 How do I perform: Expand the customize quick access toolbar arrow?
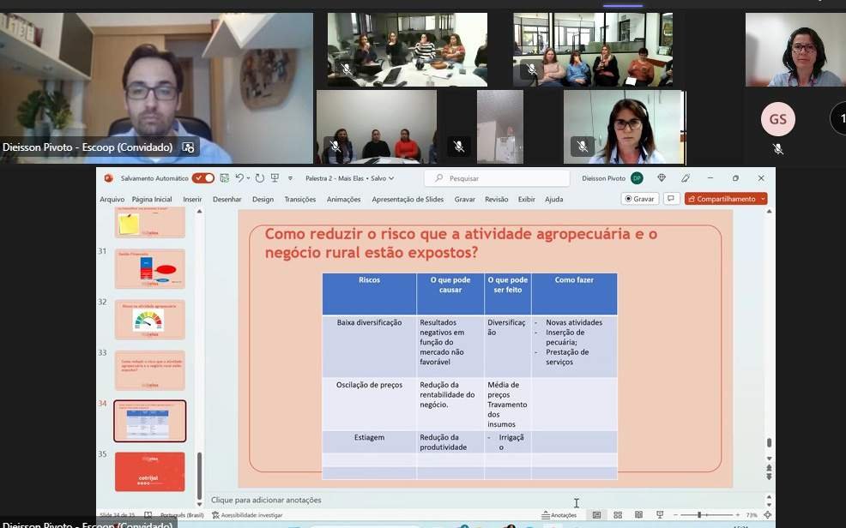coord(290,178)
